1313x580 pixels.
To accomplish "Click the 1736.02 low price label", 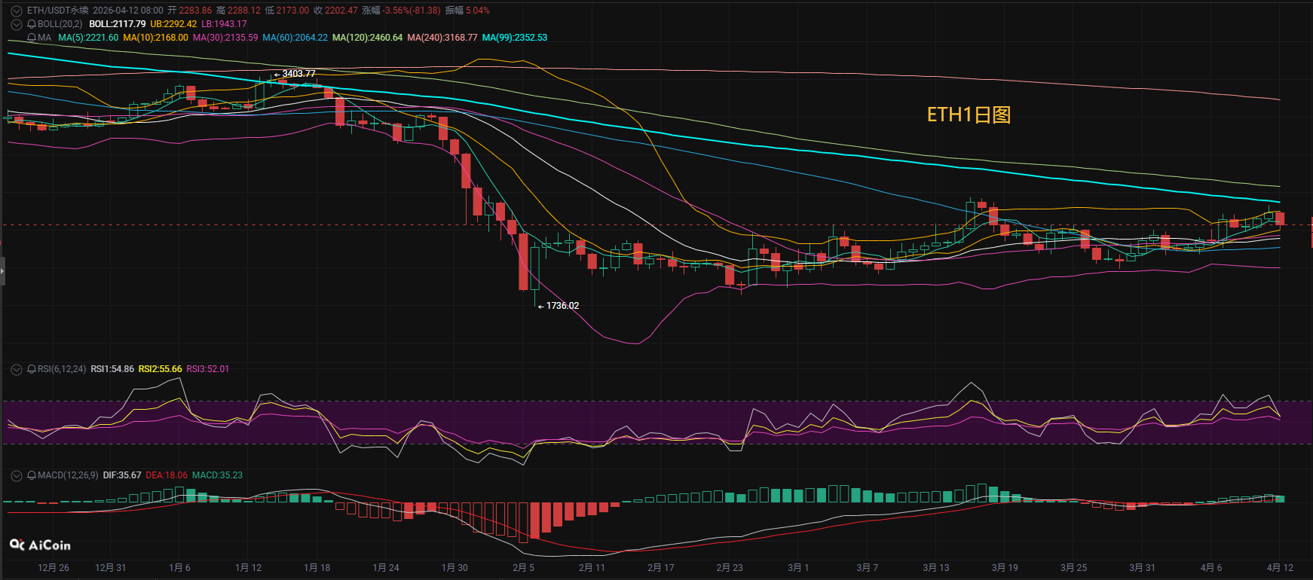I will pyautogui.click(x=562, y=306).
